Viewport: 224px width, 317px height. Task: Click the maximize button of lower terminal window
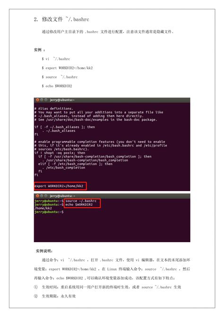click(46, 196)
